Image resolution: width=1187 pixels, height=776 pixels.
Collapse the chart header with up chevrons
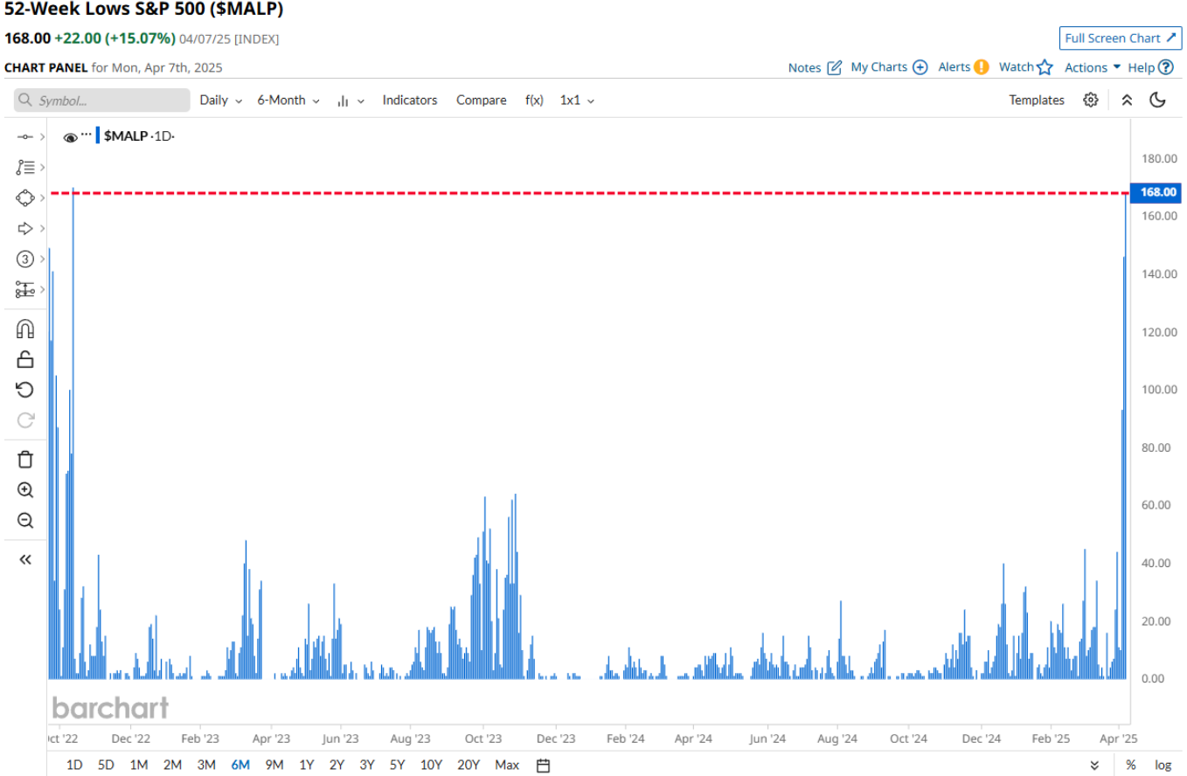[1127, 100]
